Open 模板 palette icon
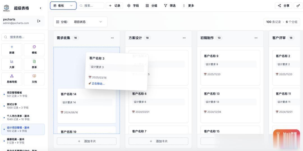This screenshot has width=303, height=151. (x=34, y=47)
